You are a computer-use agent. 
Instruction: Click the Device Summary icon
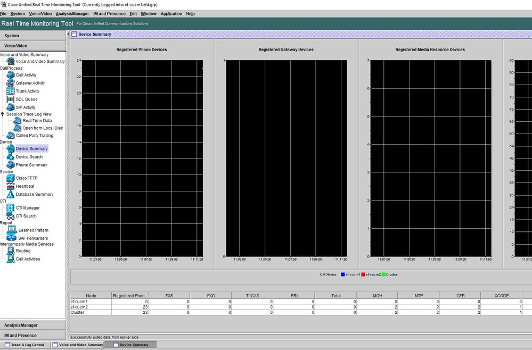click(x=11, y=148)
